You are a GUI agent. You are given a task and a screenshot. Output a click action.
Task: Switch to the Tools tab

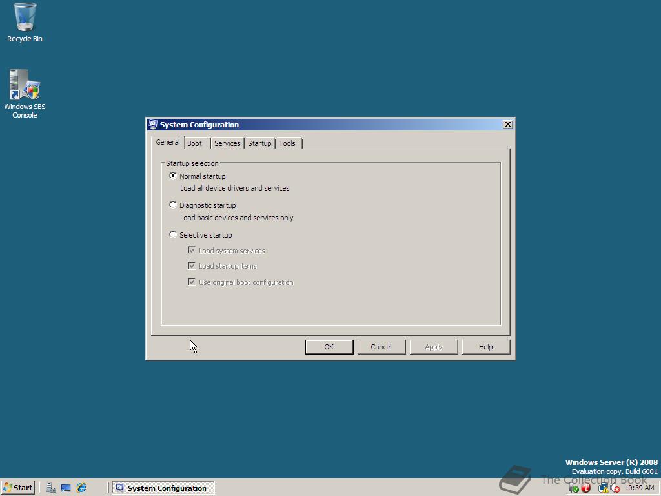click(287, 143)
